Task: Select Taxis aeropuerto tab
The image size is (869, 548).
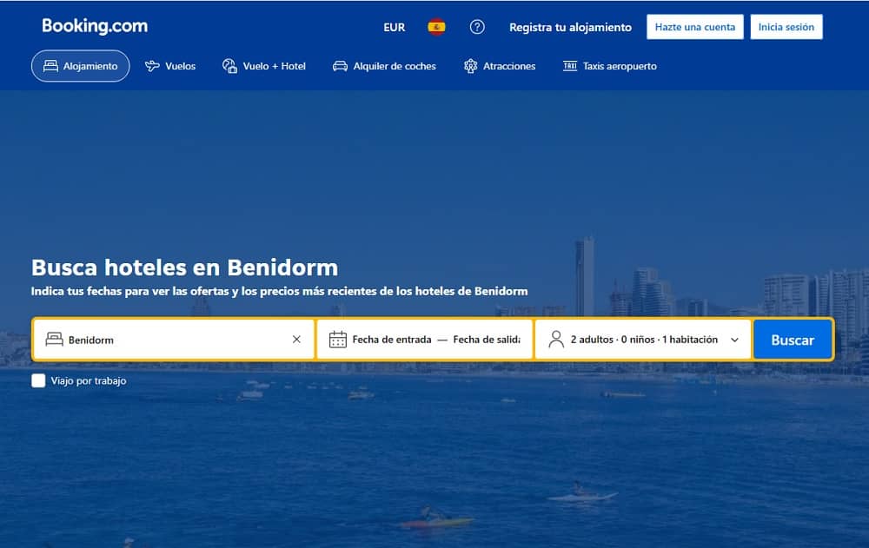Action: (x=610, y=66)
